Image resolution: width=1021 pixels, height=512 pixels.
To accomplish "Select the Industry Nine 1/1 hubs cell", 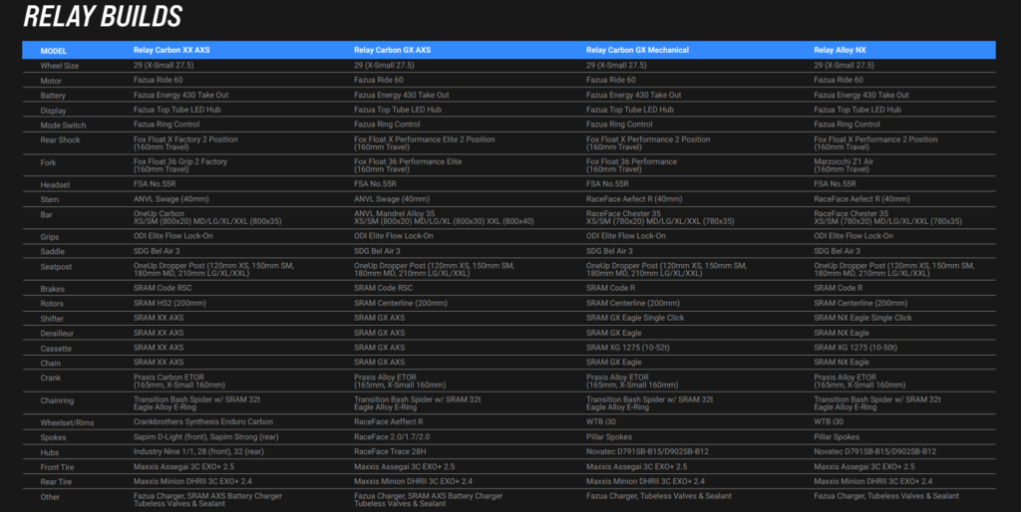I will [198, 451].
